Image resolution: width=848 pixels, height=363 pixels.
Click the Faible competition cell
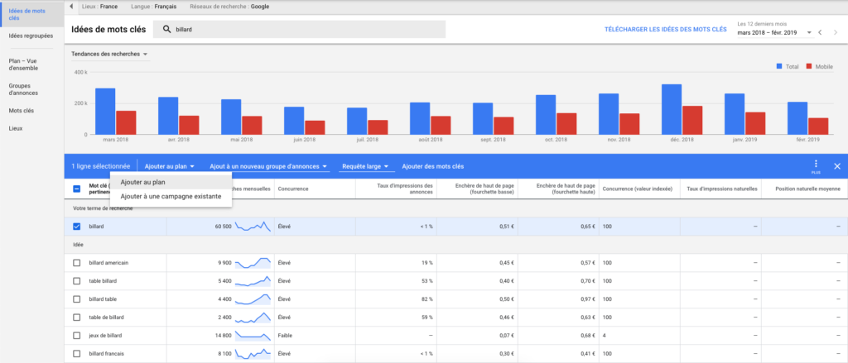(x=285, y=336)
